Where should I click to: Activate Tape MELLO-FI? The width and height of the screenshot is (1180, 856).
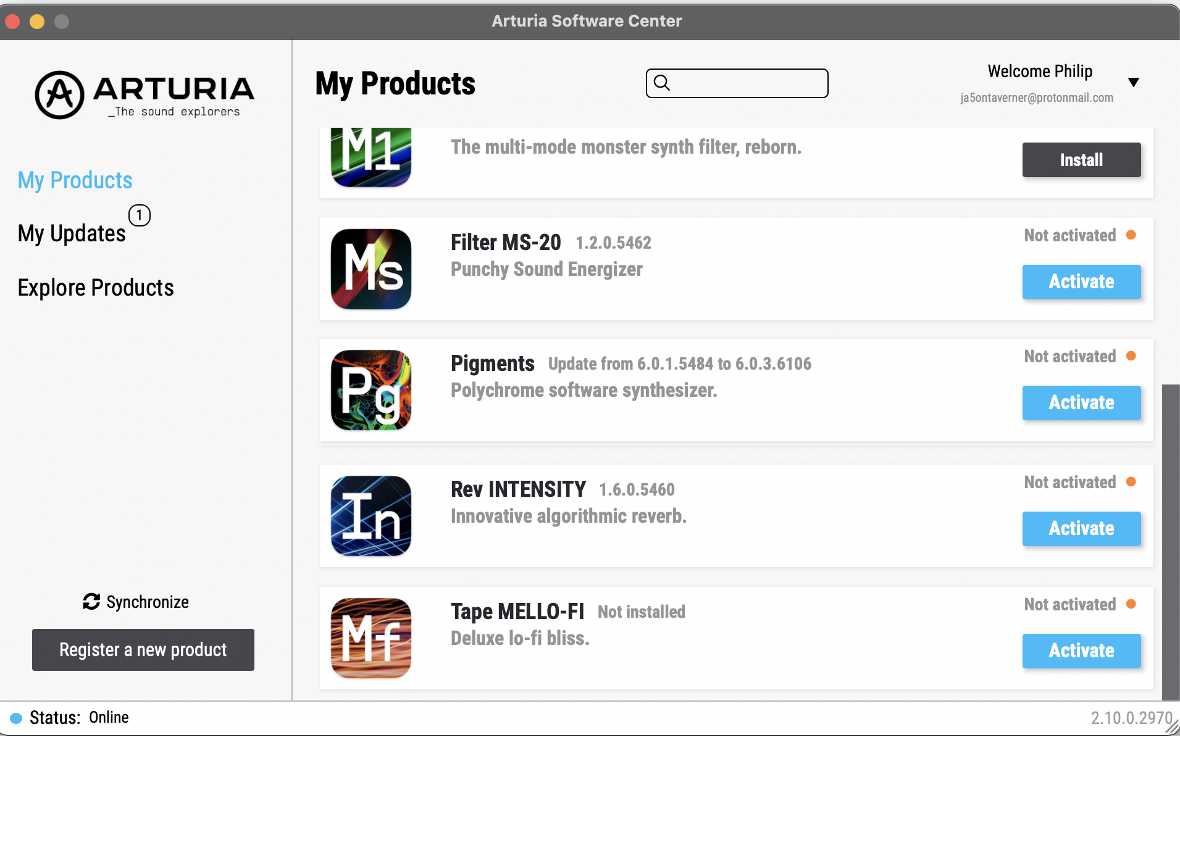pyautogui.click(x=1082, y=651)
